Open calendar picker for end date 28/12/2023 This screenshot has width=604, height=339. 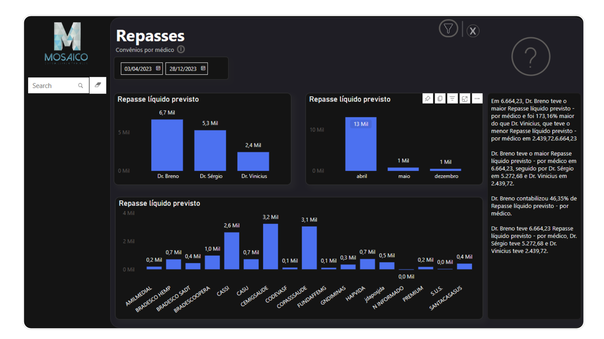coord(203,69)
